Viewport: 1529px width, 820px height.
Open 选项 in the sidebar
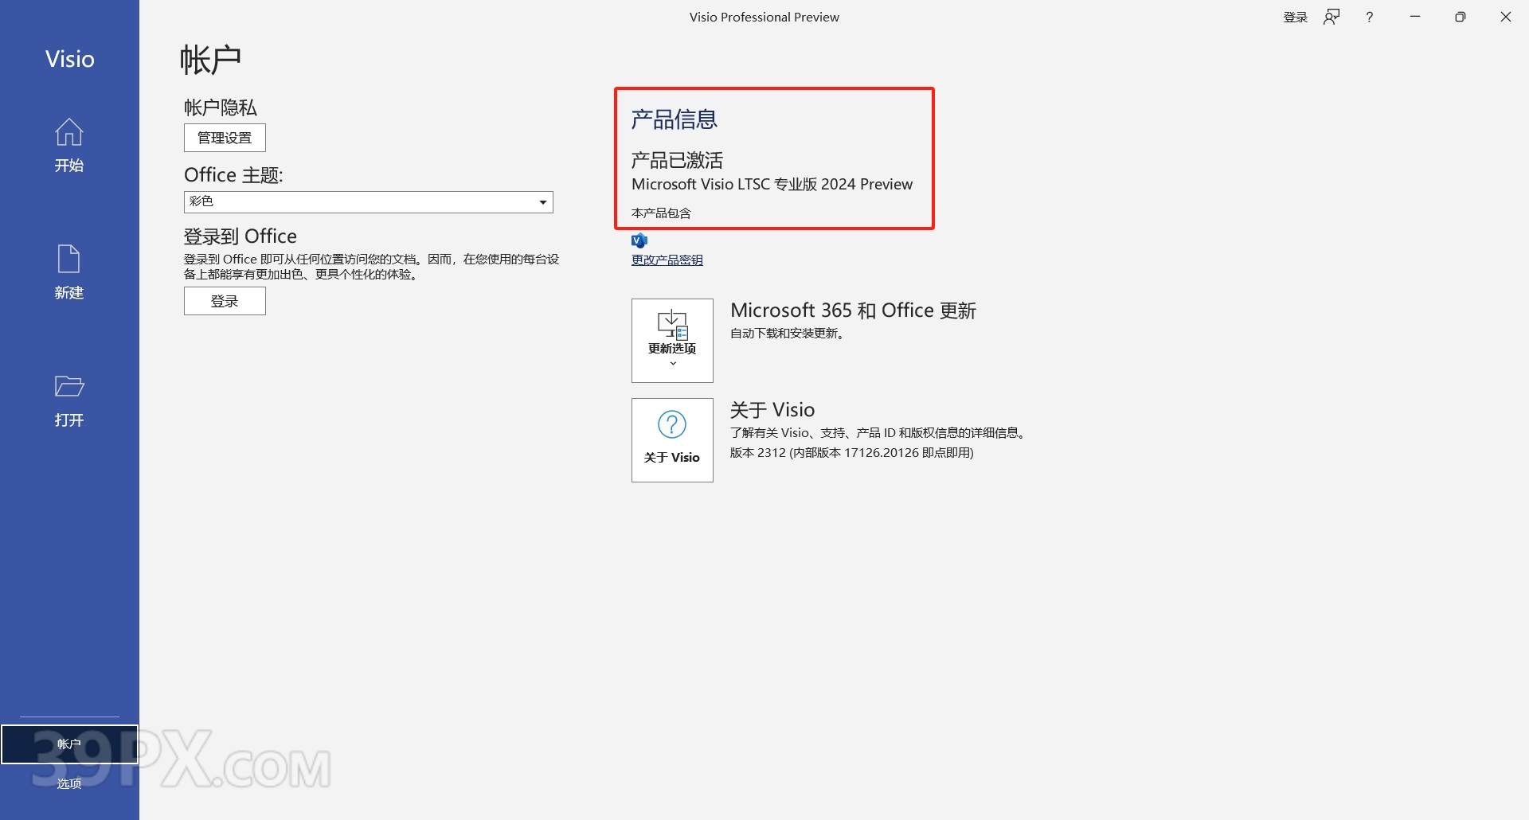69,784
